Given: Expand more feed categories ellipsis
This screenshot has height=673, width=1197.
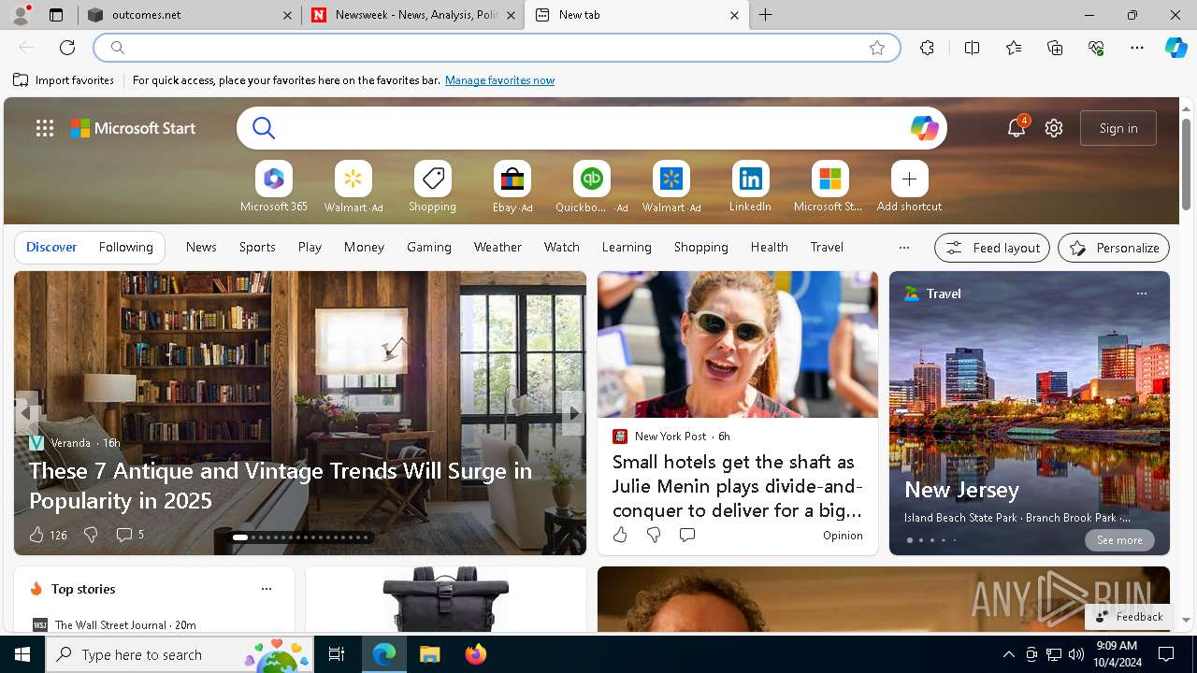Looking at the screenshot, I should coord(903,248).
